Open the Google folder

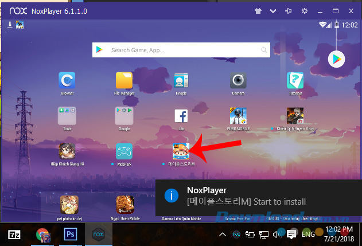coord(124,116)
